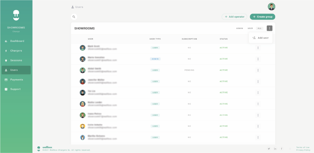Click the Add operator button

234,17
